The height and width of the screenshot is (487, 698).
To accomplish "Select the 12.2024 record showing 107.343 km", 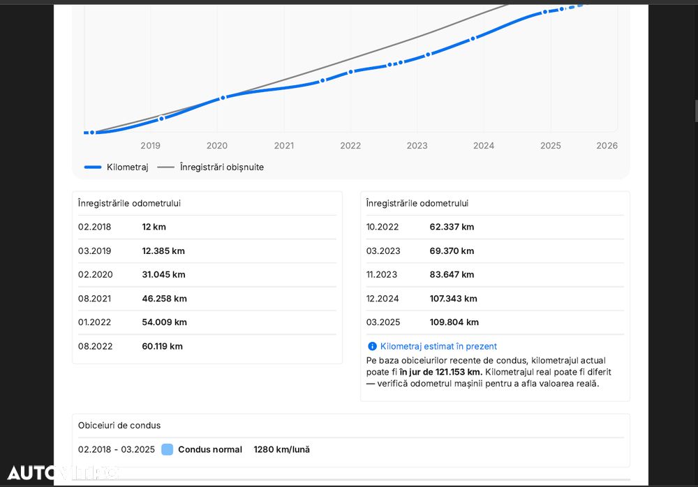I will tap(494, 299).
